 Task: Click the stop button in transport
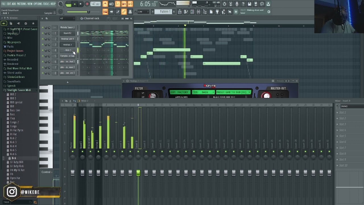(80, 4)
